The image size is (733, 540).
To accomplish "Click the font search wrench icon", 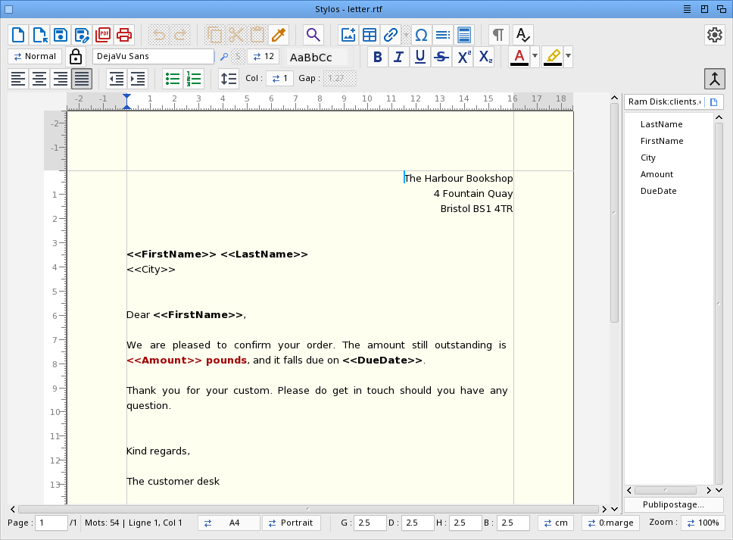I will 224,57.
